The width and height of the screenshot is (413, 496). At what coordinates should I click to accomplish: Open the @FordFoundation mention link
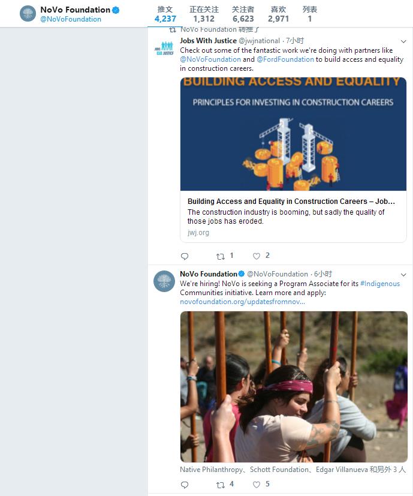[x=285, y=59]
